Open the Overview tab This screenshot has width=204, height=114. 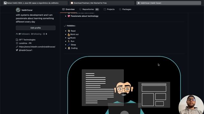(68, 9)
